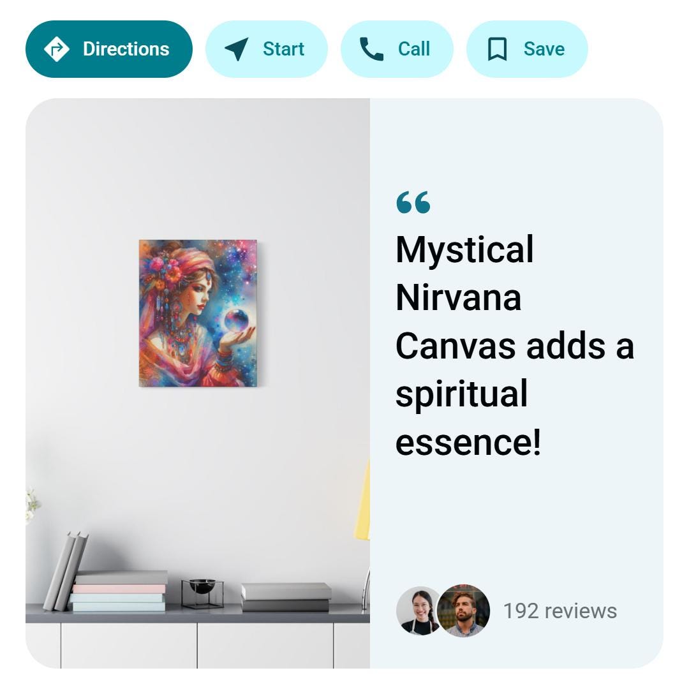Open the 192 reviews link
The width and height of the screenshot is (689, 689).
560,611
